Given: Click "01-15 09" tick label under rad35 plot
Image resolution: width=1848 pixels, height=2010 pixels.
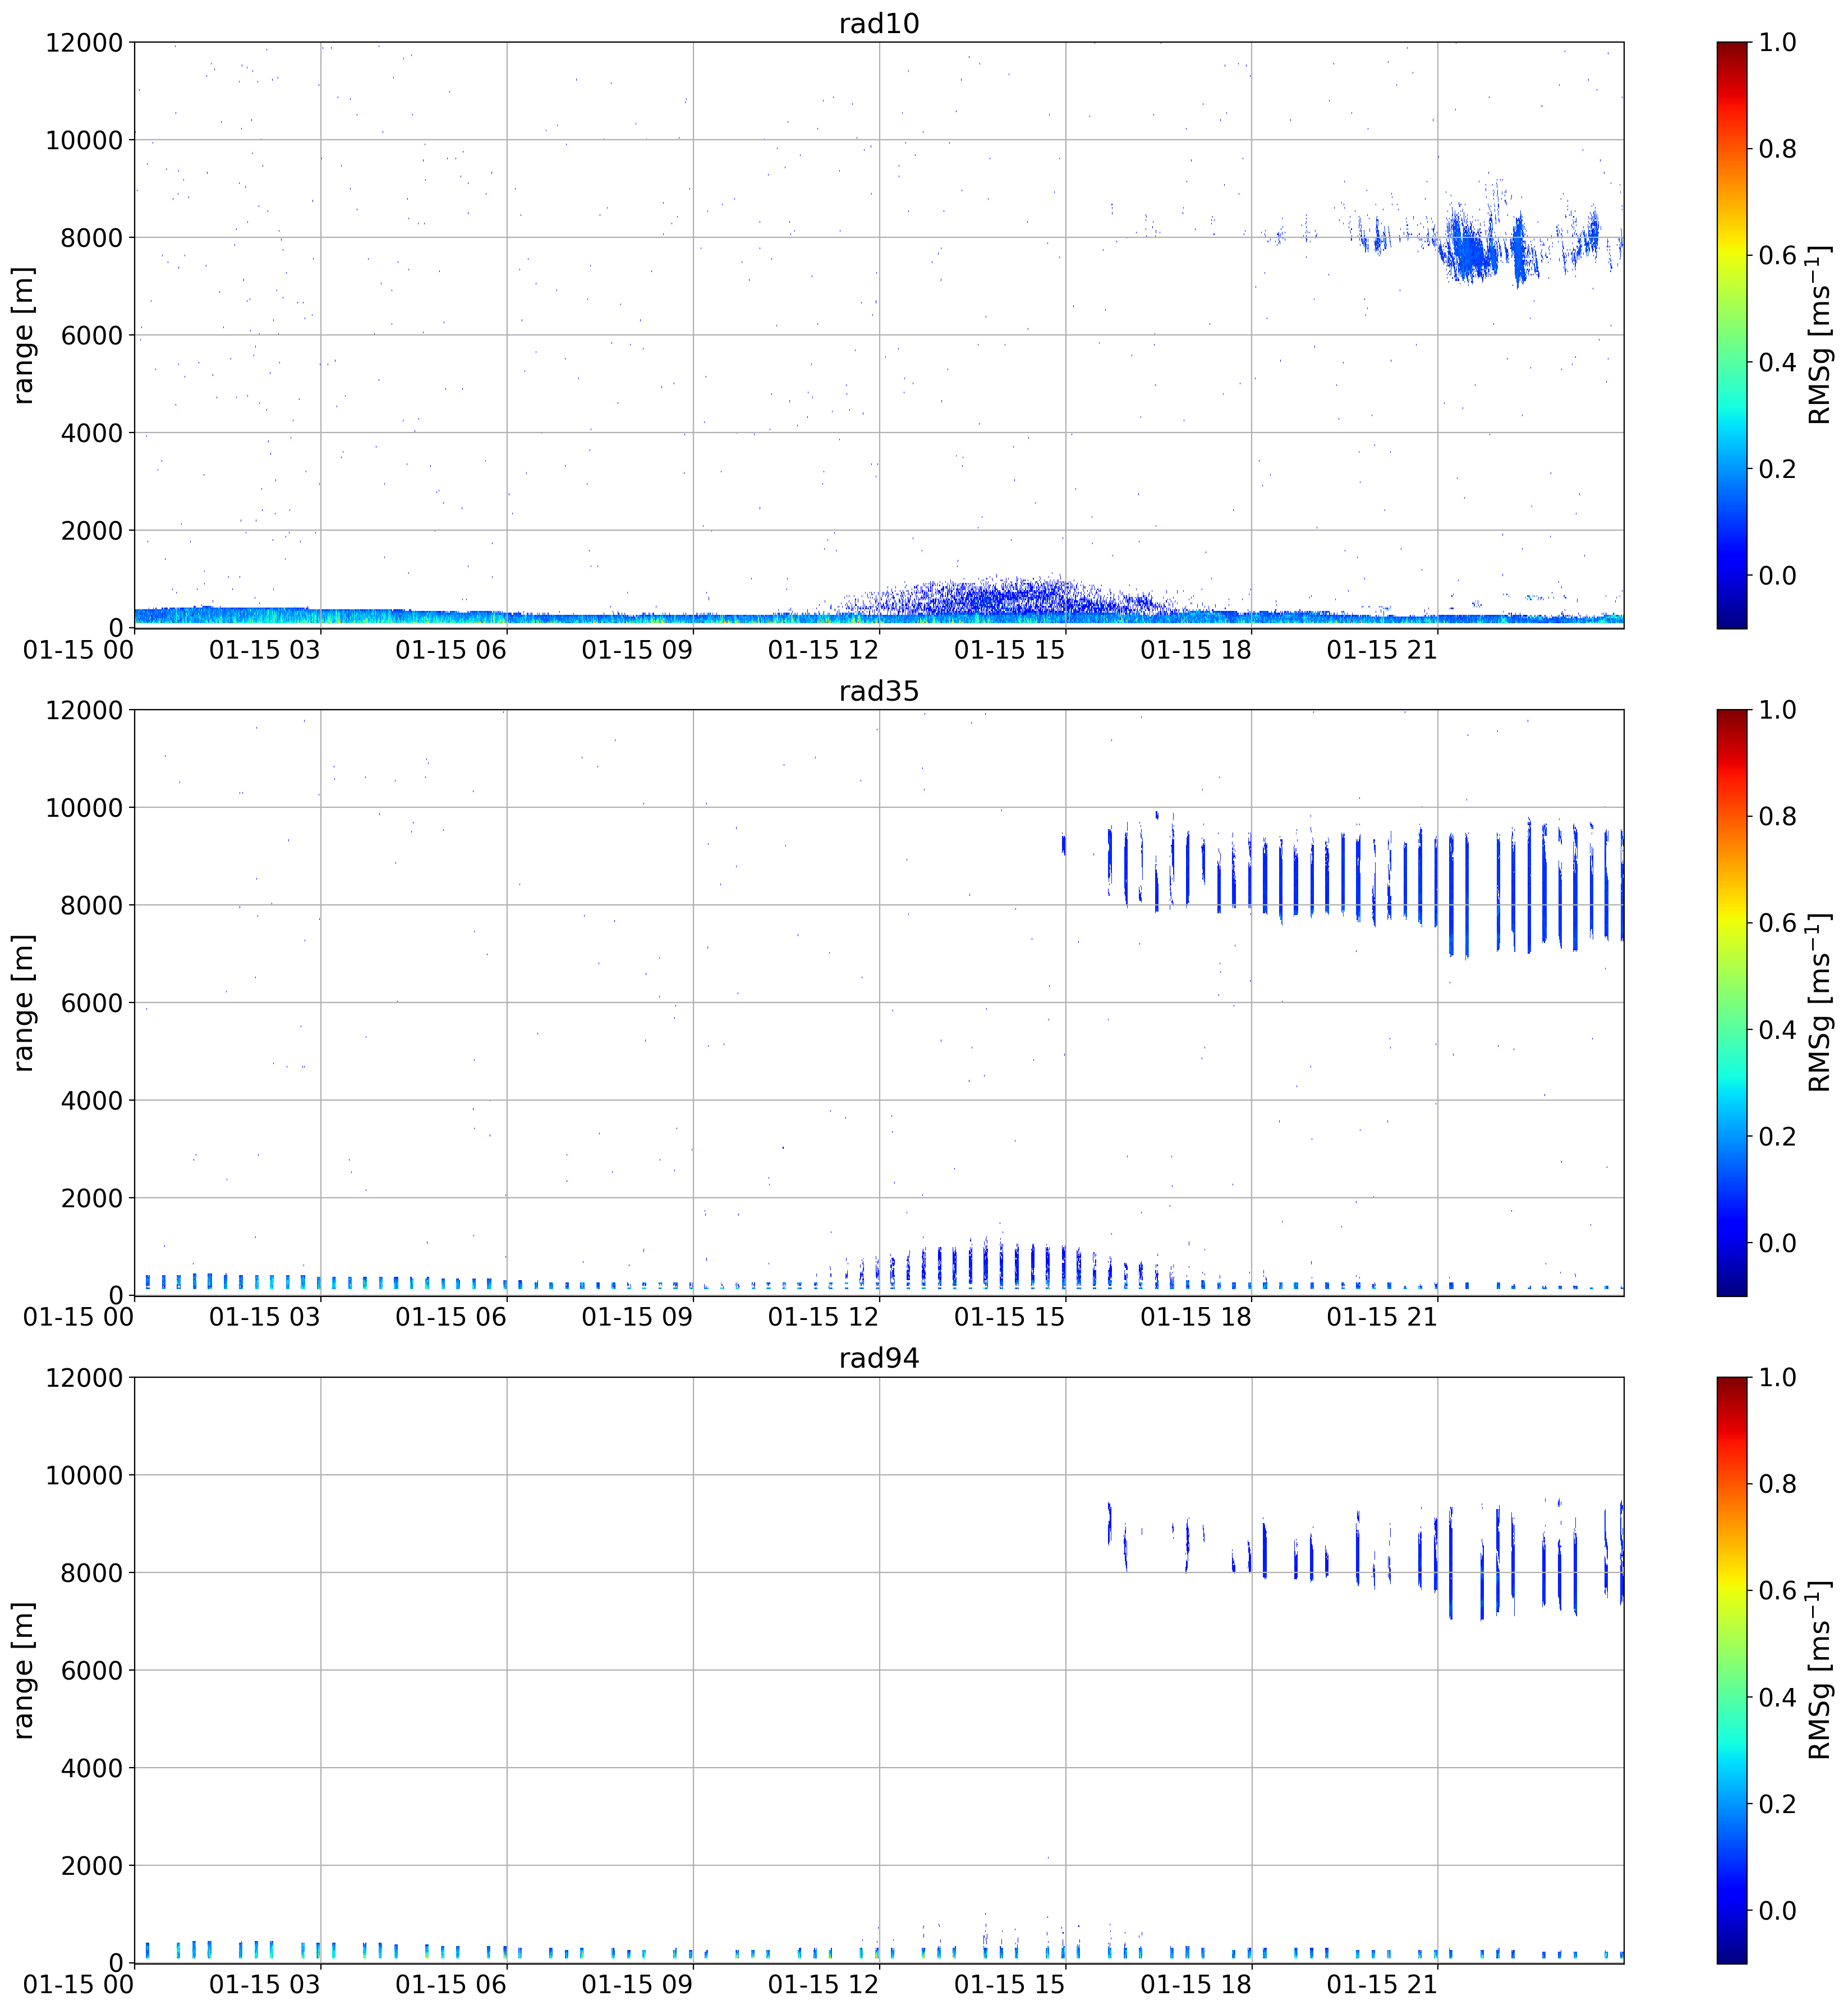Looking at the screenshot, I should (637, 1317).
